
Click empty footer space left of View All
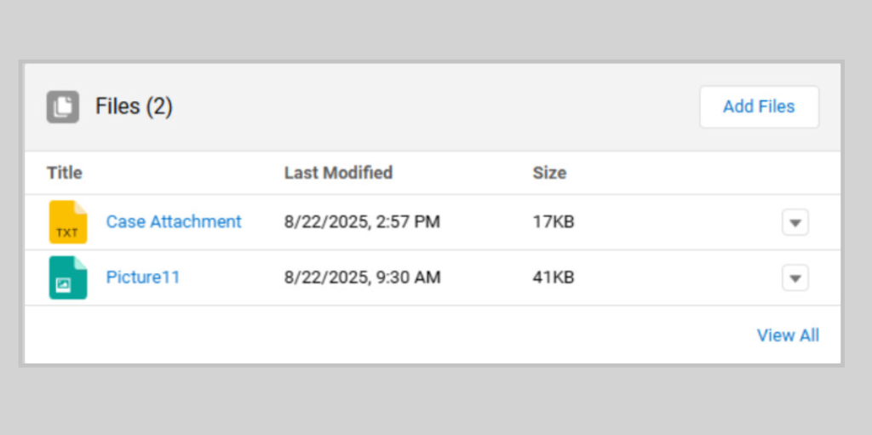click(383, 335)
